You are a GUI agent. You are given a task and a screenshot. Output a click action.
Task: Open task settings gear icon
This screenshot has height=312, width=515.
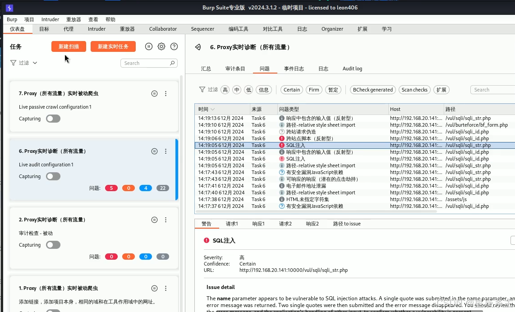tap(161, 46)
